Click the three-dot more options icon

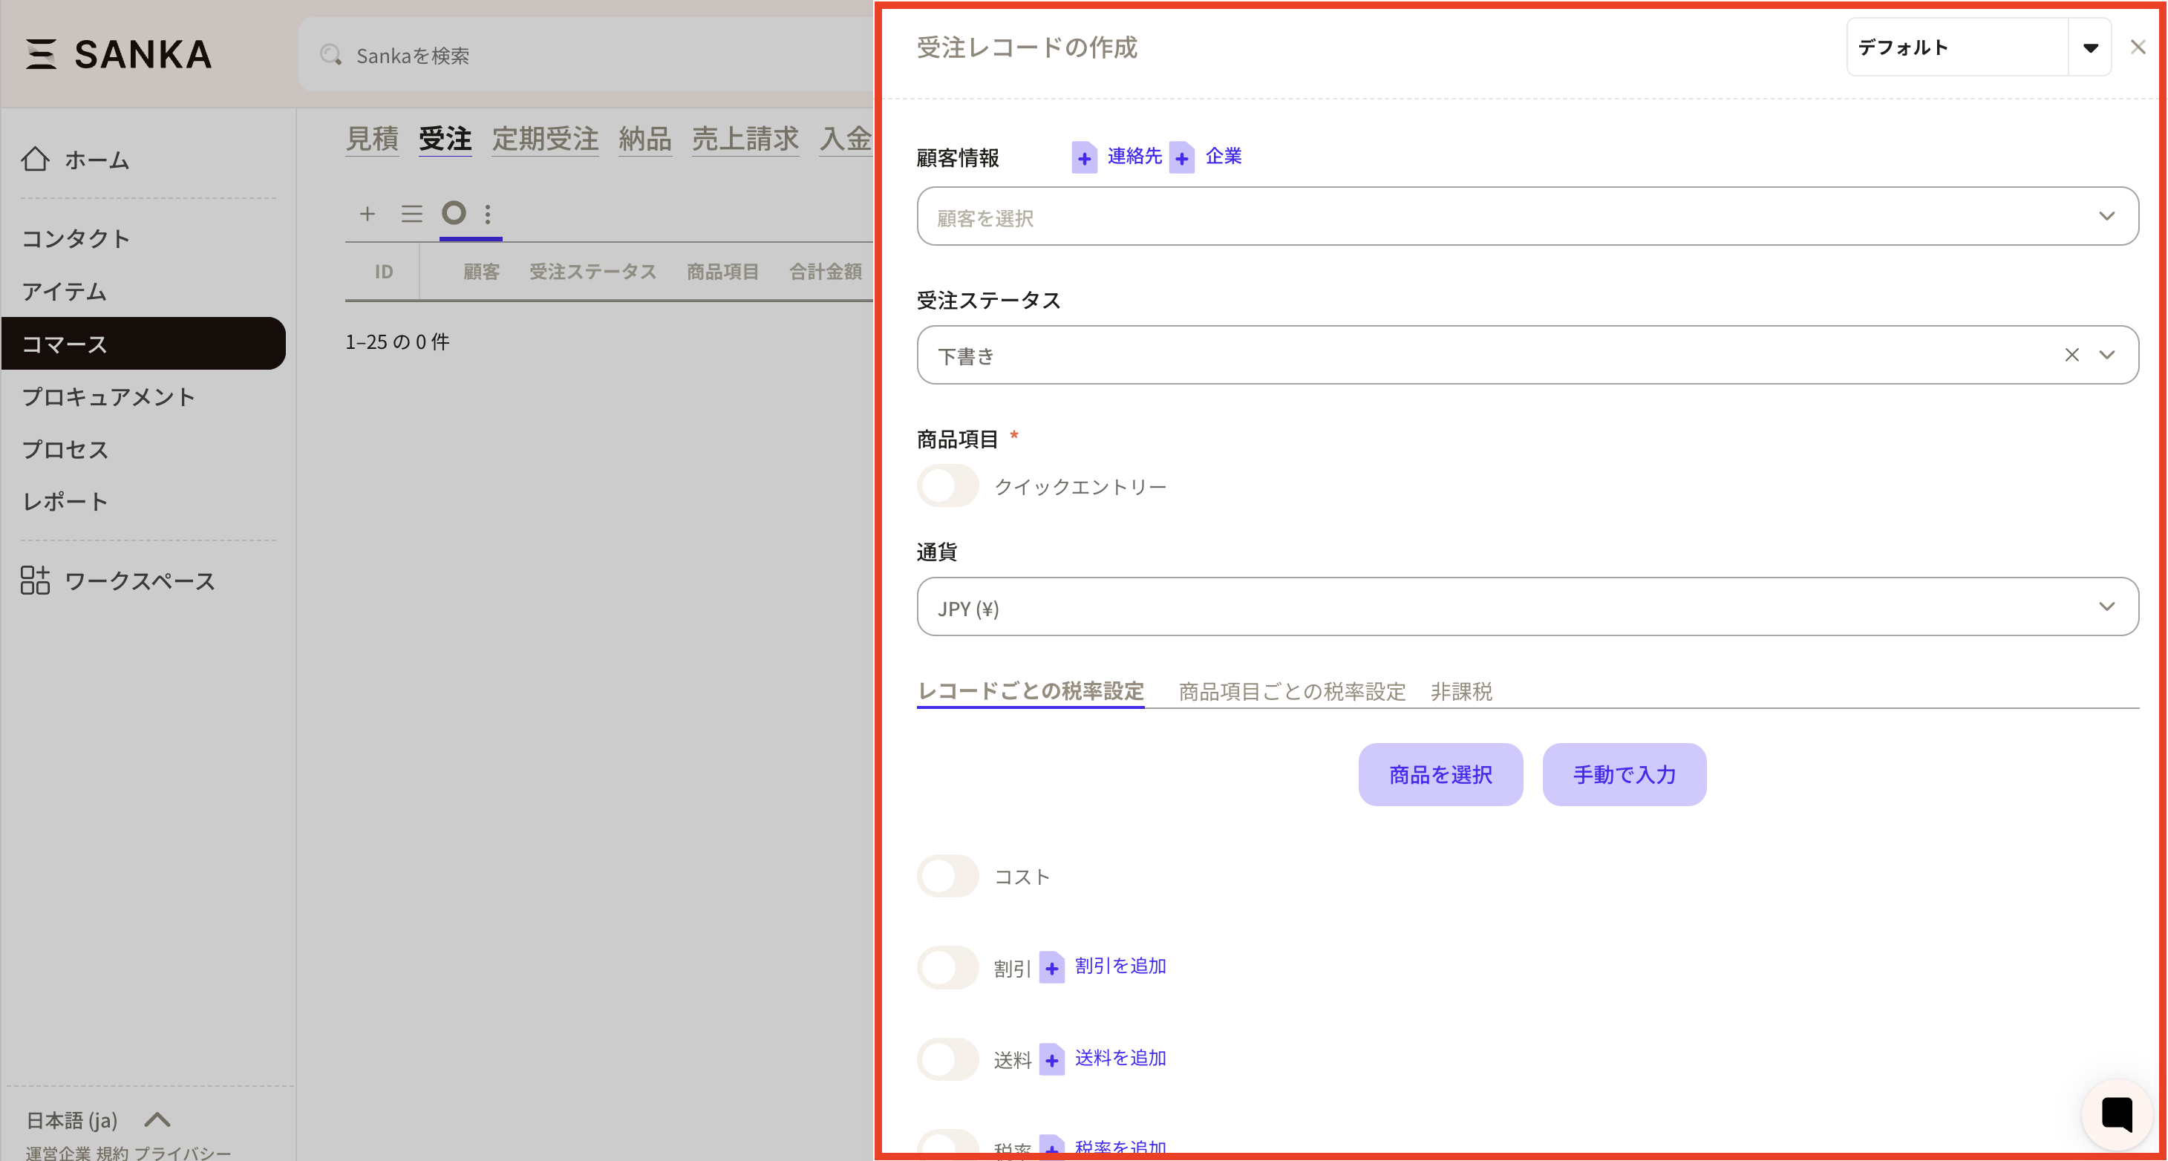pyautogui.click(x=488, y=214)
